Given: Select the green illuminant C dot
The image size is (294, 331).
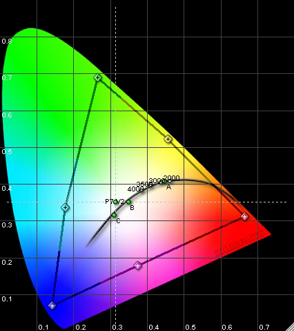Looking at the screenshot, I should pos(114,215).
